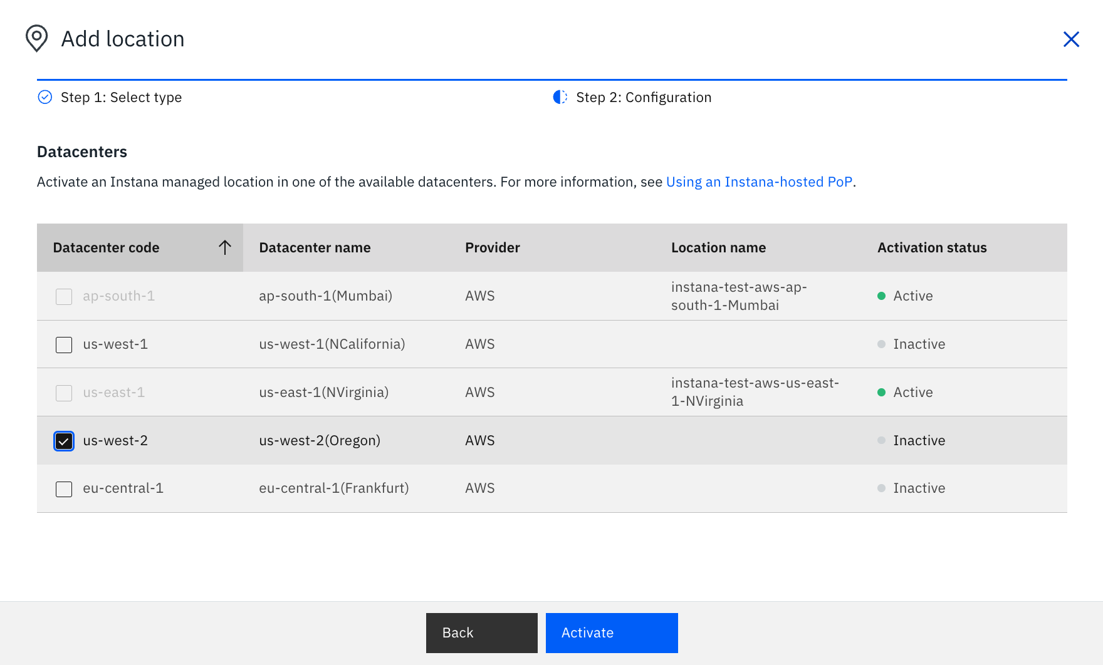The image size is (1103, 665).
Task: Check the eu-central-1 checkbox
Action: point(64,488)
